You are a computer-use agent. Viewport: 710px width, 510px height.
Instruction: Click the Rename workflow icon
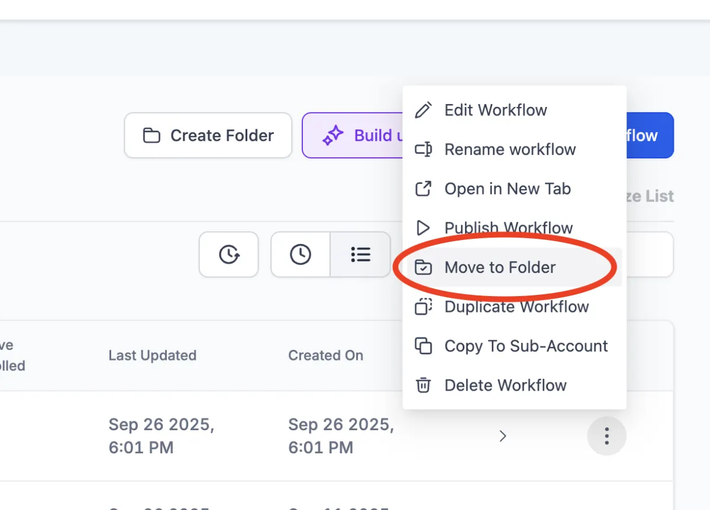click(424, 150)
